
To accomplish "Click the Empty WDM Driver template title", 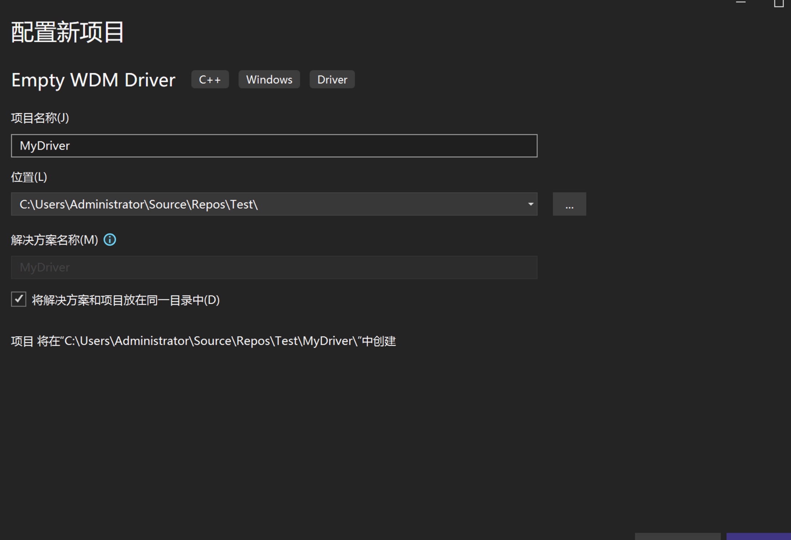I will click(93, 80).
